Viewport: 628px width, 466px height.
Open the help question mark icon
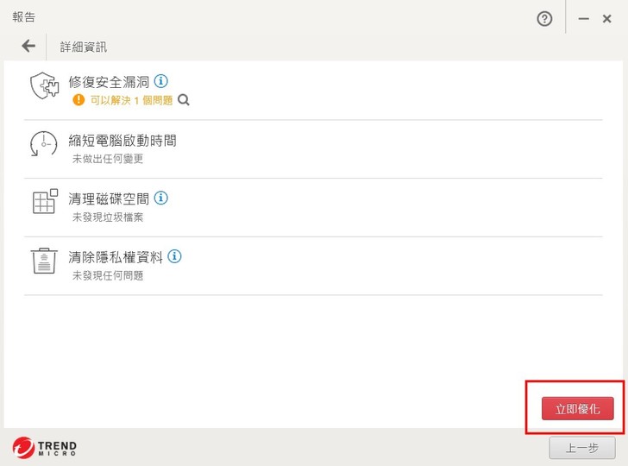tap(544, 19)
